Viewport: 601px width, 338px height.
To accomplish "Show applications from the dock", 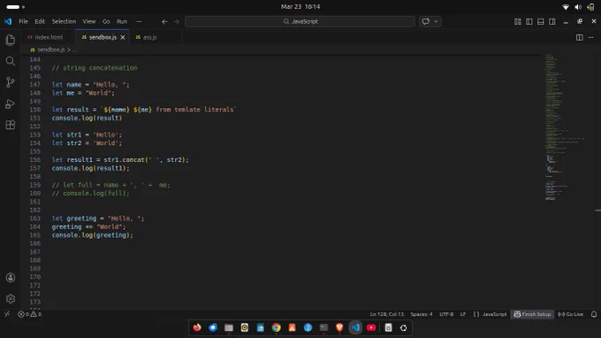I will (403, 327).
